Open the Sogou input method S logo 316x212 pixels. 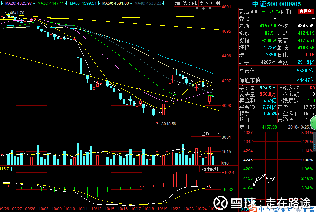tap(253, 209)
